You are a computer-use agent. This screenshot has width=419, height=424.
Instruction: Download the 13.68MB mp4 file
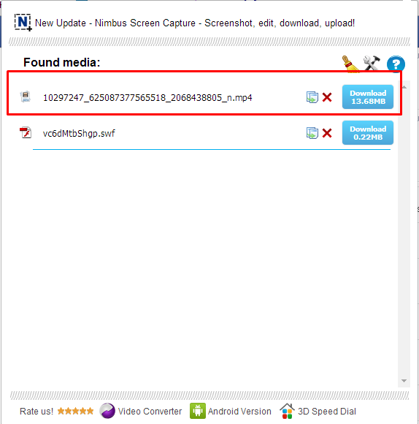click(x=368, y=97)
